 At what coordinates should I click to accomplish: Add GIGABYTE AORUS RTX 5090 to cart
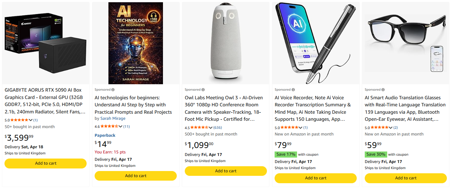(x=46, y=163)
